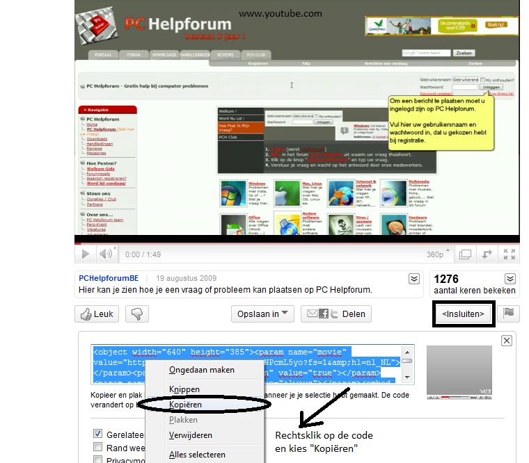Click the Gebruikersnaam input field
The image size is (529, 463).
click(465, 79)
